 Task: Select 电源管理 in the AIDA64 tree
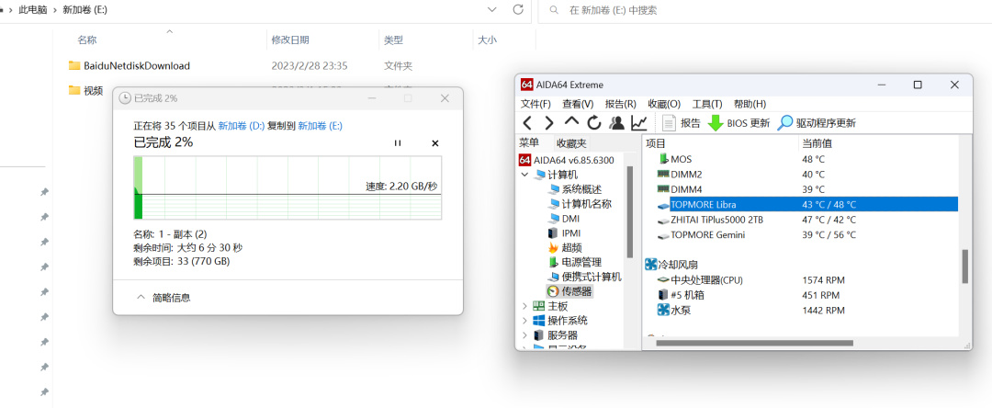575,262
